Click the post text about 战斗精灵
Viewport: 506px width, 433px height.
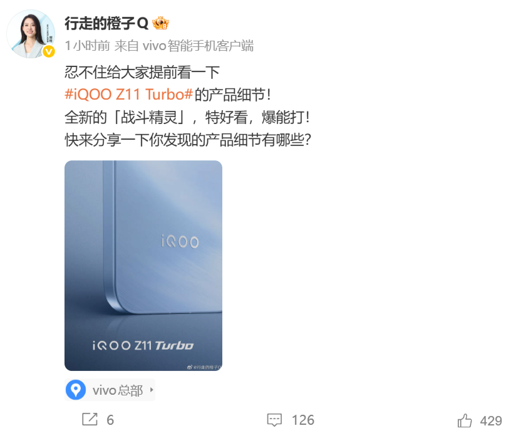click(187, 117)
